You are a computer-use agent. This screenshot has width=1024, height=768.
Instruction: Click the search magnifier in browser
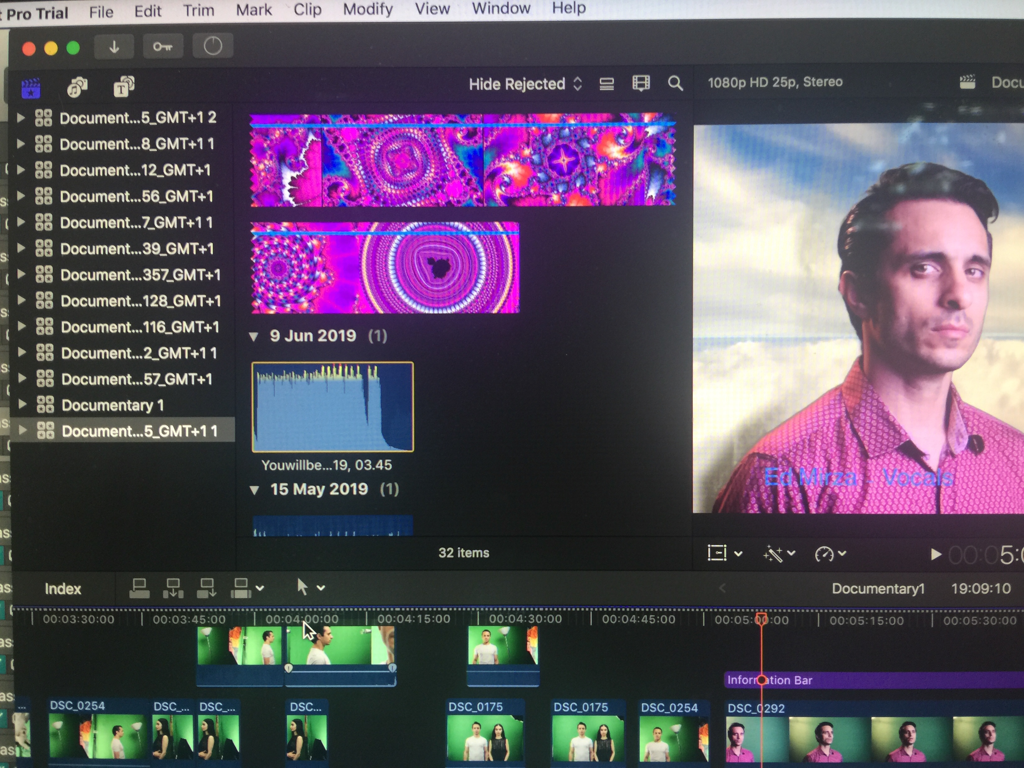click(675, 84)
